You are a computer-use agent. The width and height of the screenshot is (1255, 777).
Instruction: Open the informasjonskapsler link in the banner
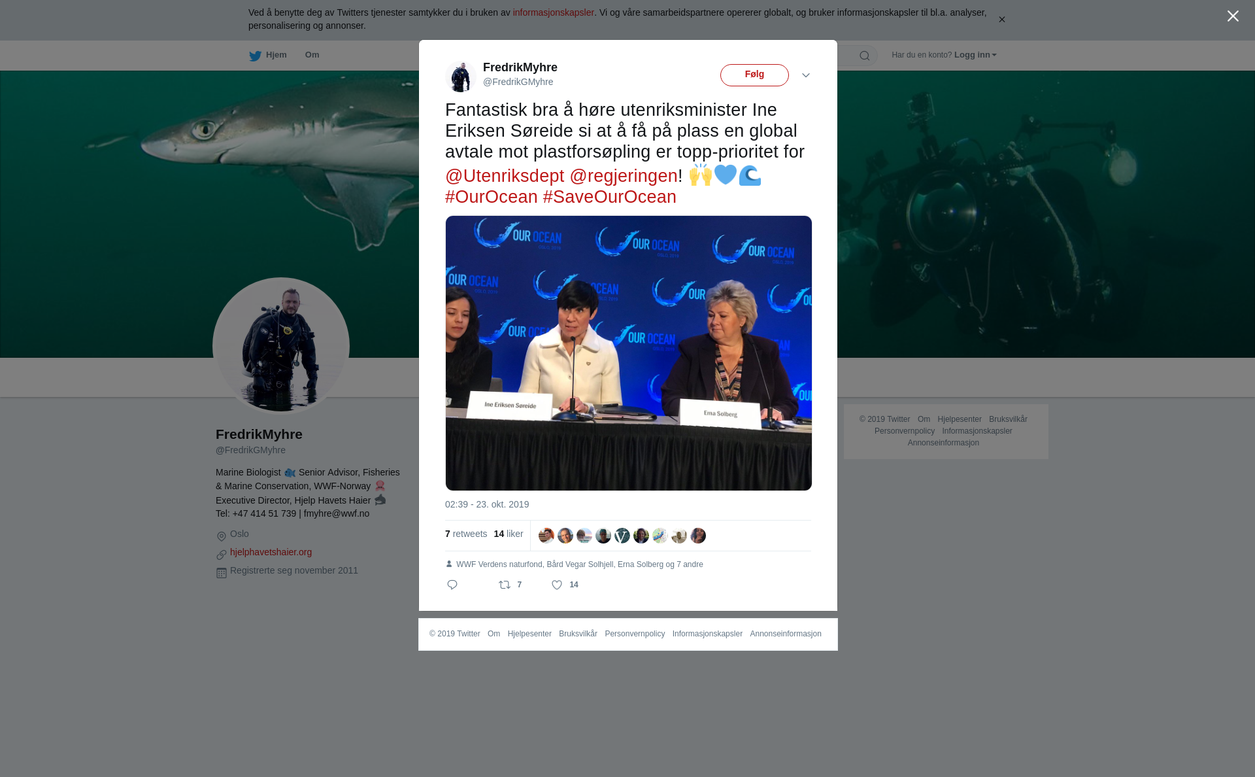pos(553,12)
